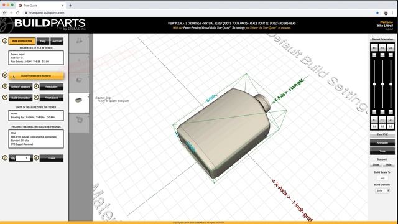Click 'Raw Extents' line in file properties
The image size is (398, 224).
click(x=30, y=62)
